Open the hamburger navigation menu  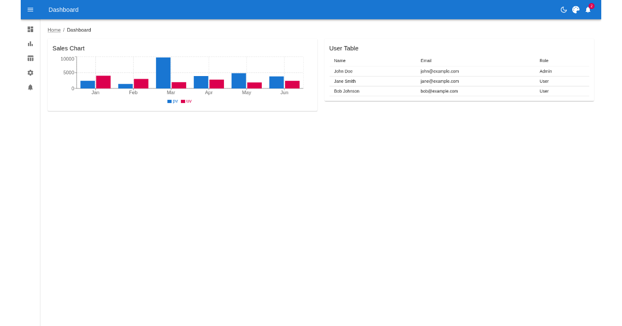31,10
